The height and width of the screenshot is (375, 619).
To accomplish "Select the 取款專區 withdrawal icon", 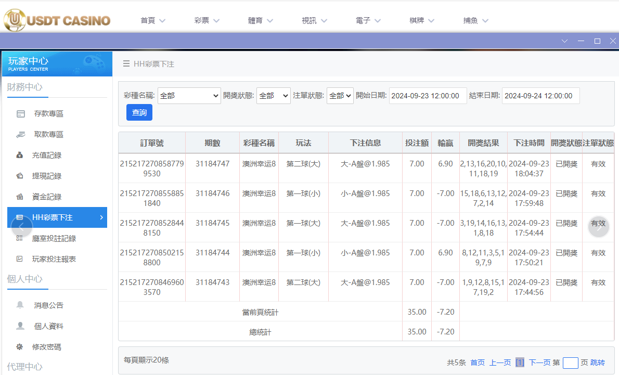I will pyautogui.click(x=20, y=134).
